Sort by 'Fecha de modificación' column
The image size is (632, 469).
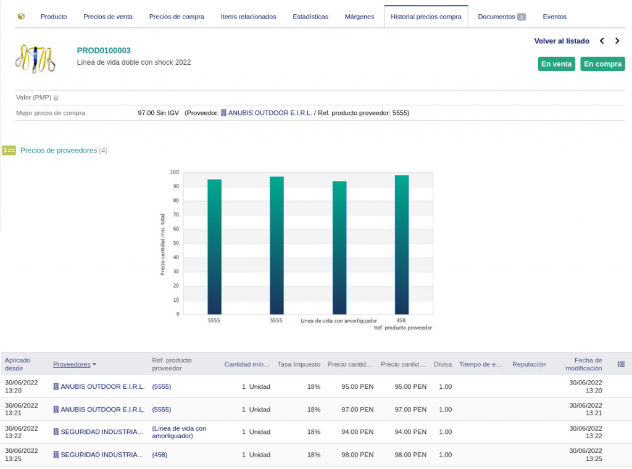point(584,364)
